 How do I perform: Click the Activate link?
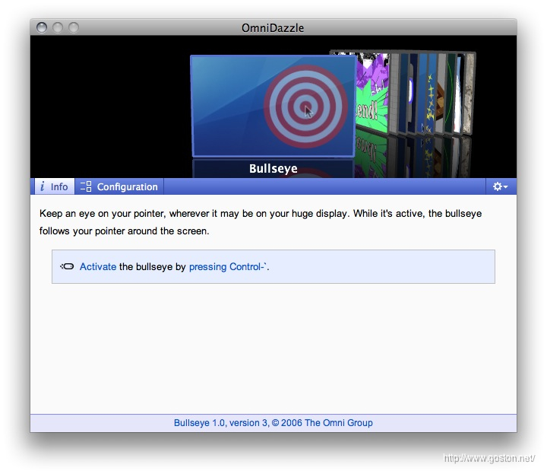pyautogui.click(x=98, y=267)
